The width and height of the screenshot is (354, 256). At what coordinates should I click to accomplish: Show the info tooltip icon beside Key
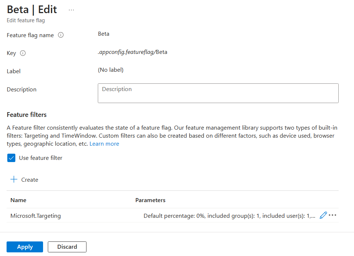(x=23, y=53)
